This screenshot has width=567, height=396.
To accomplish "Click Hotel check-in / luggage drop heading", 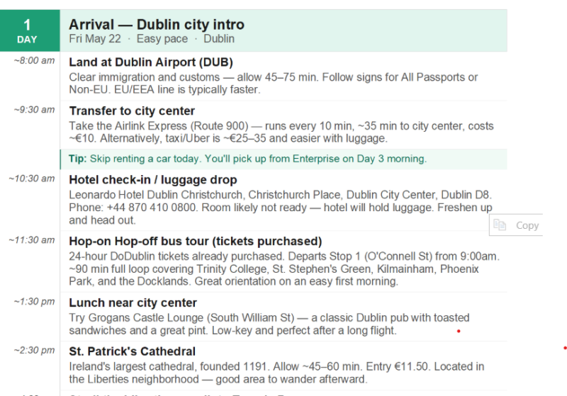I will 153,179.
